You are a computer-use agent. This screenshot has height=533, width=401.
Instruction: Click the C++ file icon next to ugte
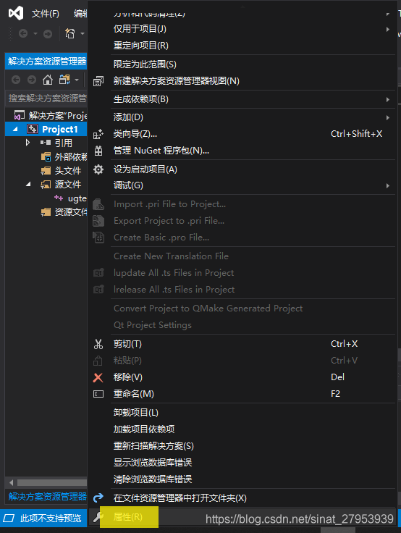59,198
